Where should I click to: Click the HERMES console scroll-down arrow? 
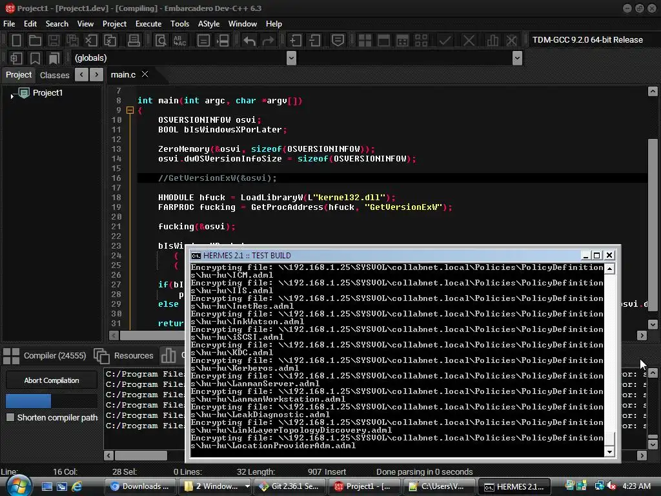click(609, 451)
